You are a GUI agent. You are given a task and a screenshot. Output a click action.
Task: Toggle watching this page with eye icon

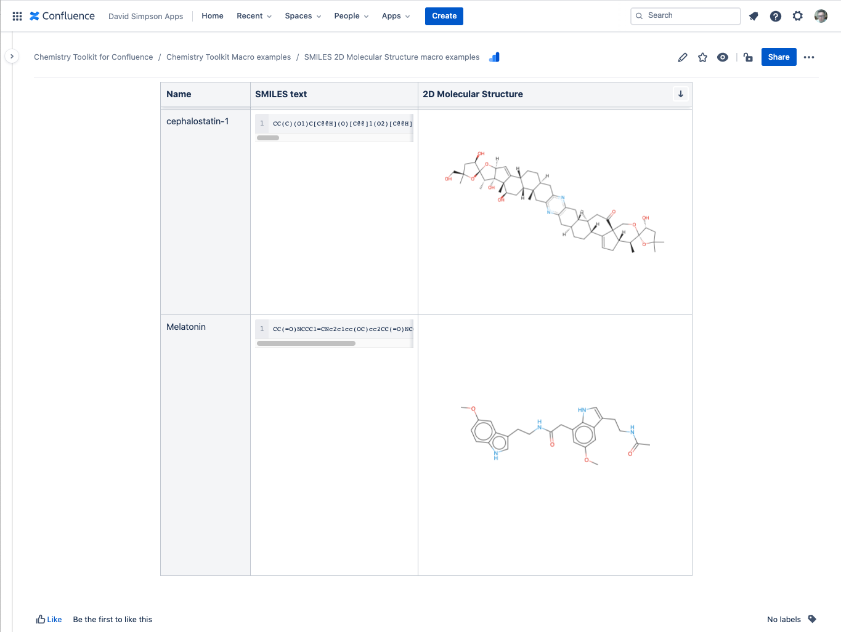(x=723, y=57)
